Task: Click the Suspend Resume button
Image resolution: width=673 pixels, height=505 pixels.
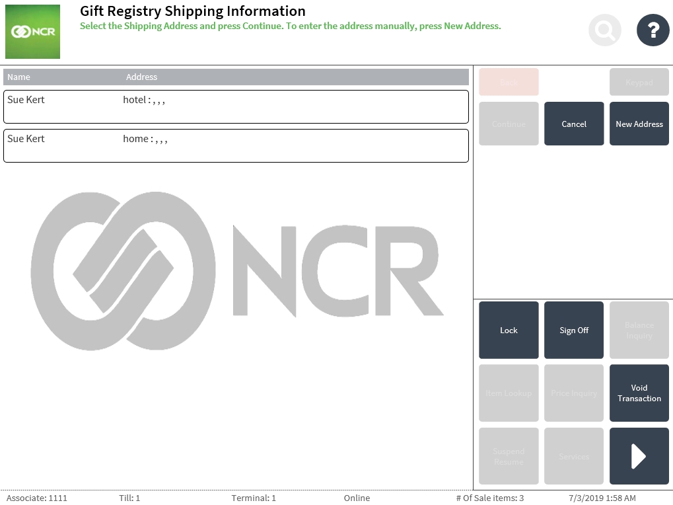Action: point(509,456)
